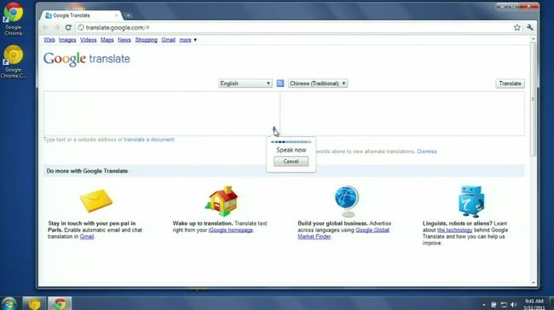Click the red house icon
Image resolution: width=554 pixels, height=310 pixels.
click(x=222, y=201)
